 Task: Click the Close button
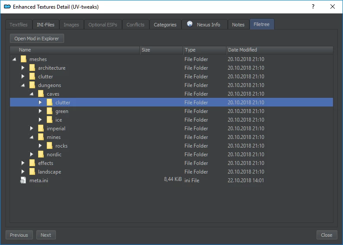[327, 235]
